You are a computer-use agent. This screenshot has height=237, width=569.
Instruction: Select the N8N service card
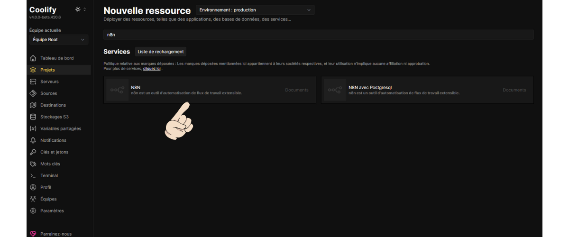(210, 90)
